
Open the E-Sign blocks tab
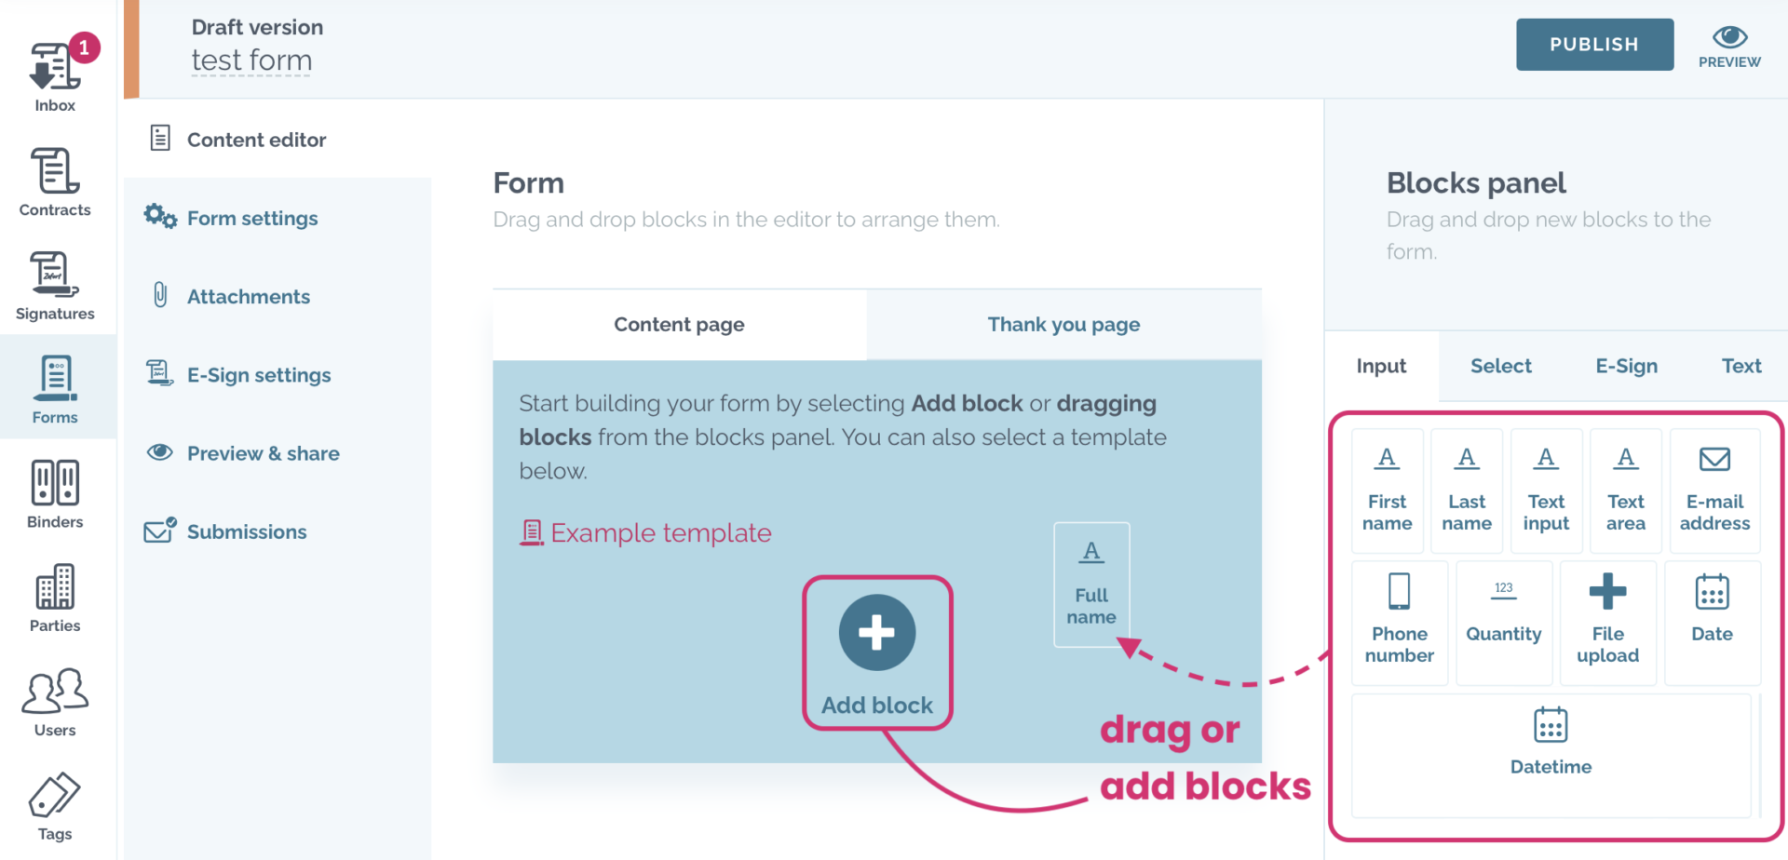(1626, 366)
